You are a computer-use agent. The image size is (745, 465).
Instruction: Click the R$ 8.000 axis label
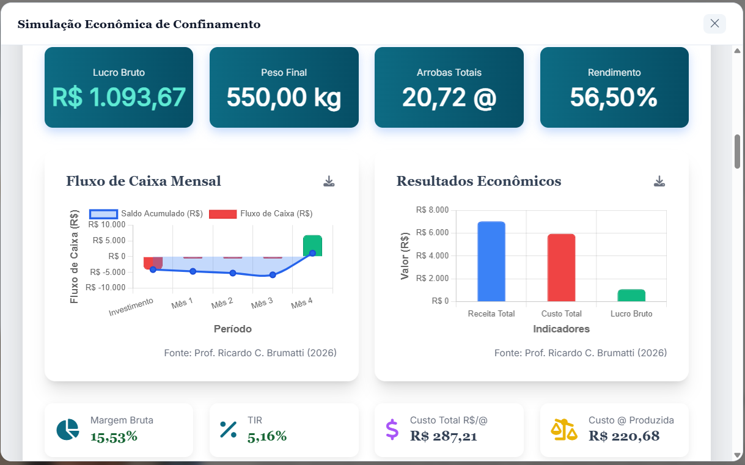(432, 210)
